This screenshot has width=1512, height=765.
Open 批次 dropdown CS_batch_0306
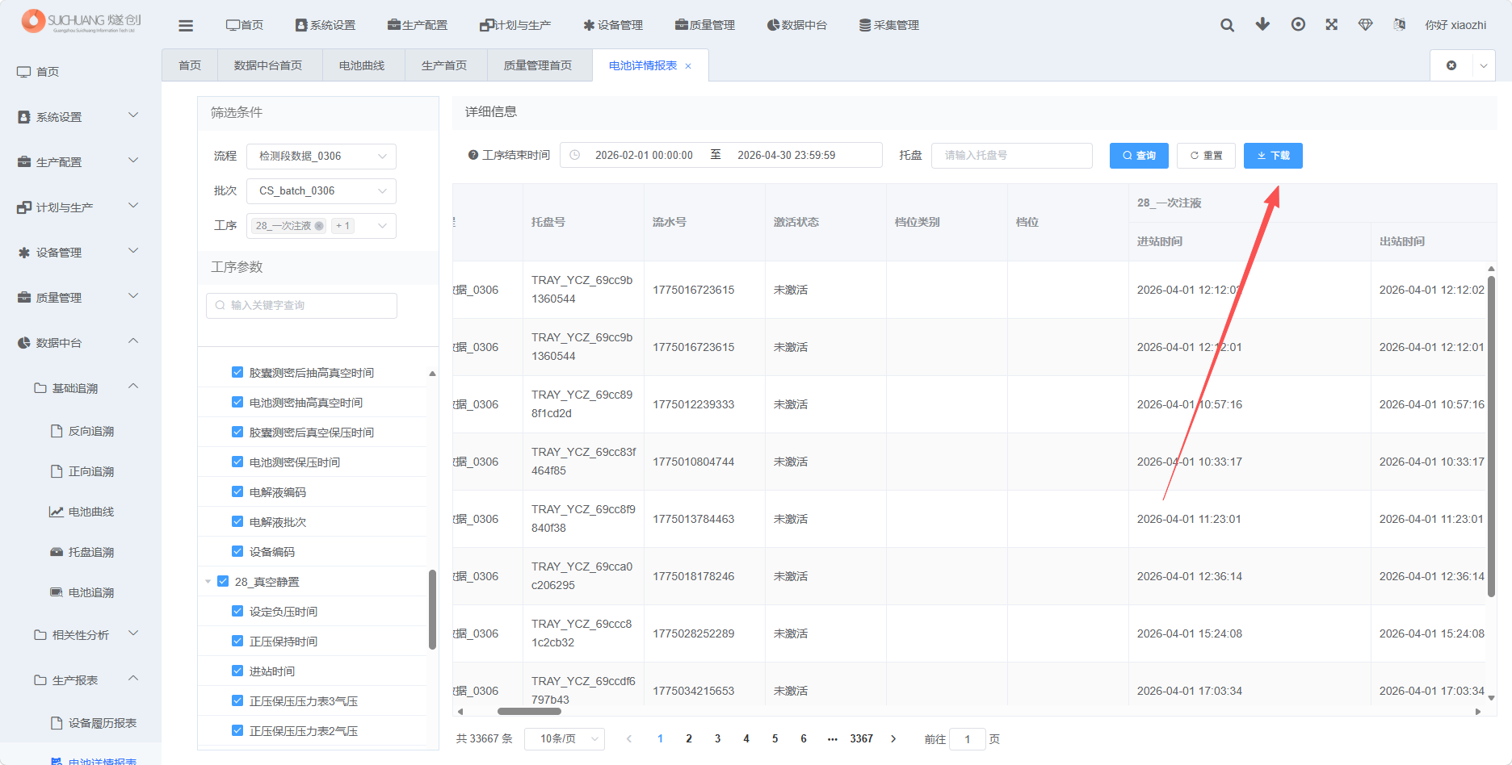pyautogui.click(x=321, y=190)
